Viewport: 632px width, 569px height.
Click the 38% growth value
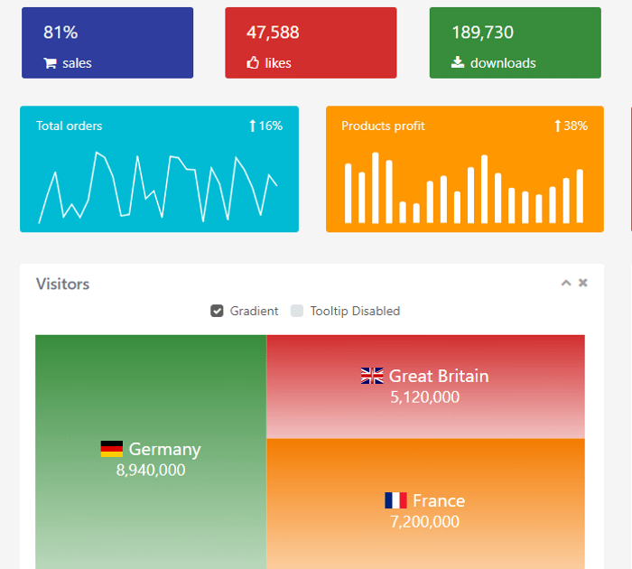pos(576,126)
